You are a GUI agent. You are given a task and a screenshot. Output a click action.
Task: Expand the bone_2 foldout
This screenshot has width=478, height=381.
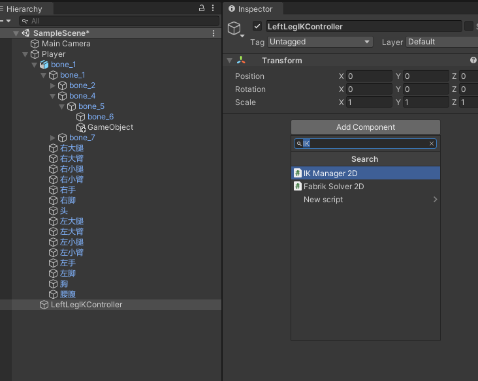(x=52, y=85)
